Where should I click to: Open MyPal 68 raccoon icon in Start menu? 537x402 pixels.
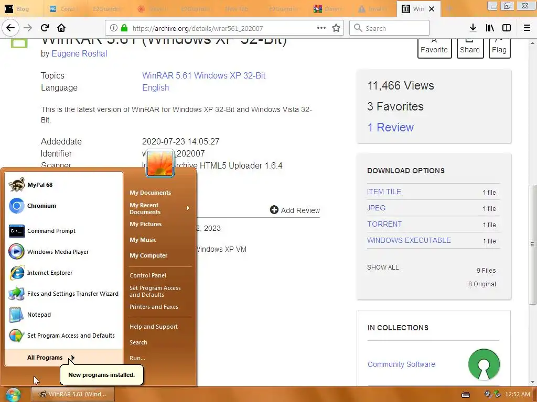pyautogui.click(x=16, y=185)
